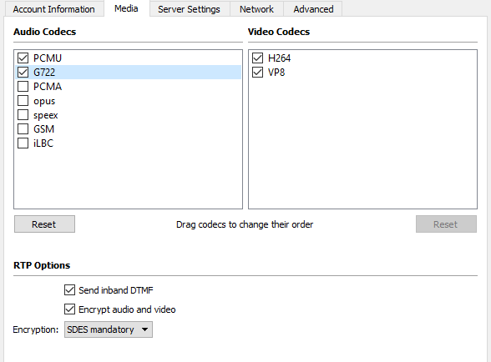Enable the PCMA audio codec
The height and width of the screenshot is (362, 491).
[x=23, y=87]
